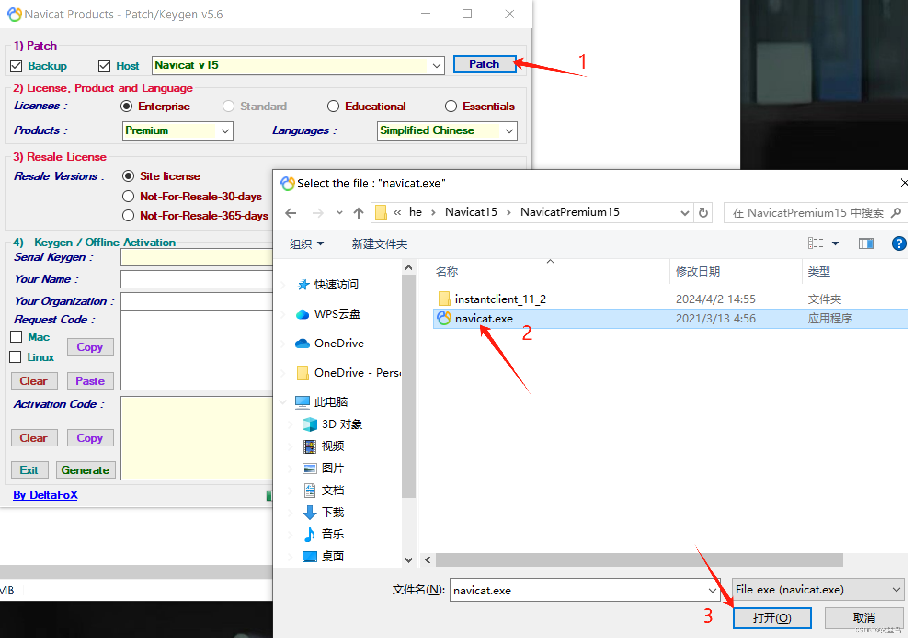Click the Exit button

29,470
